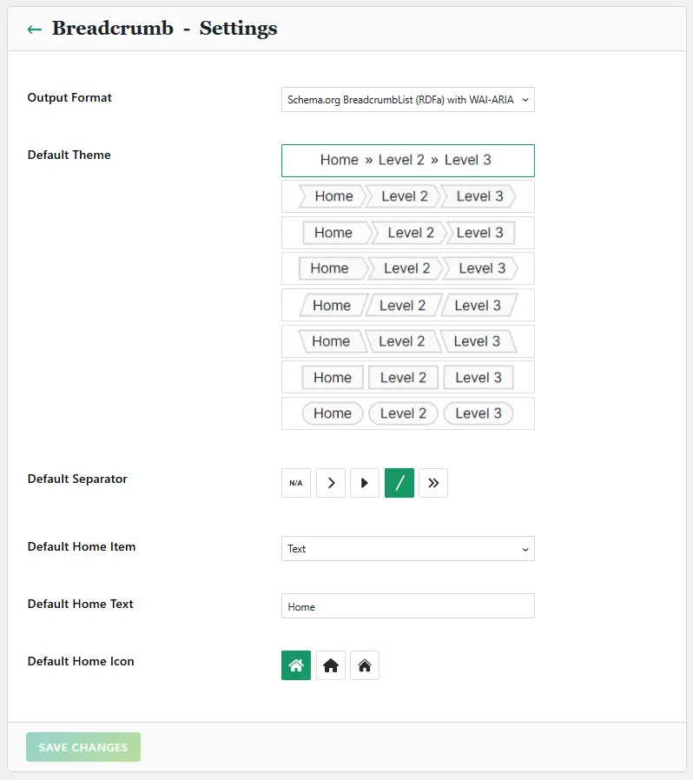Choose the double-roof house icon
Viewport: 693px width, 780px height.
(365, 665)
